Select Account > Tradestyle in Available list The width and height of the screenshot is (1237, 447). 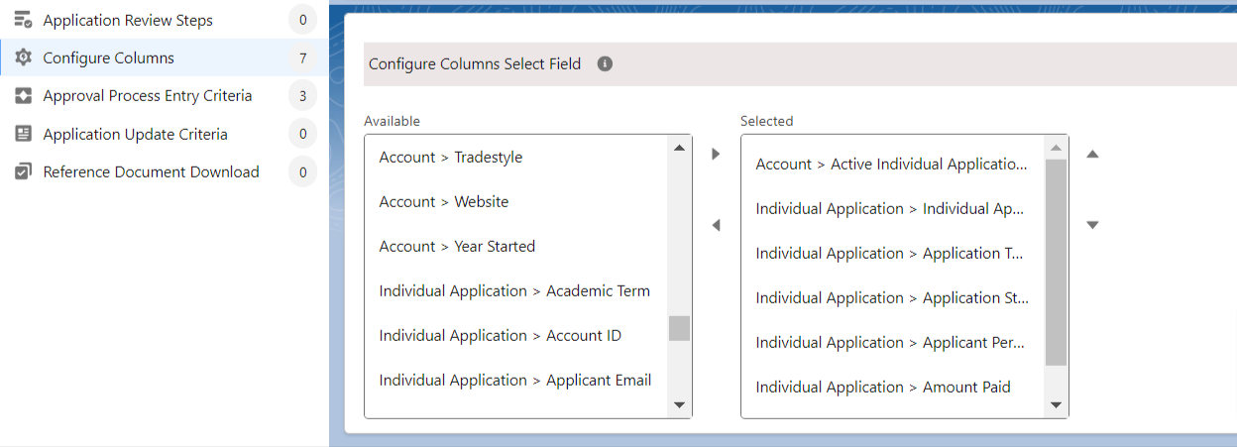pos(450,157)
